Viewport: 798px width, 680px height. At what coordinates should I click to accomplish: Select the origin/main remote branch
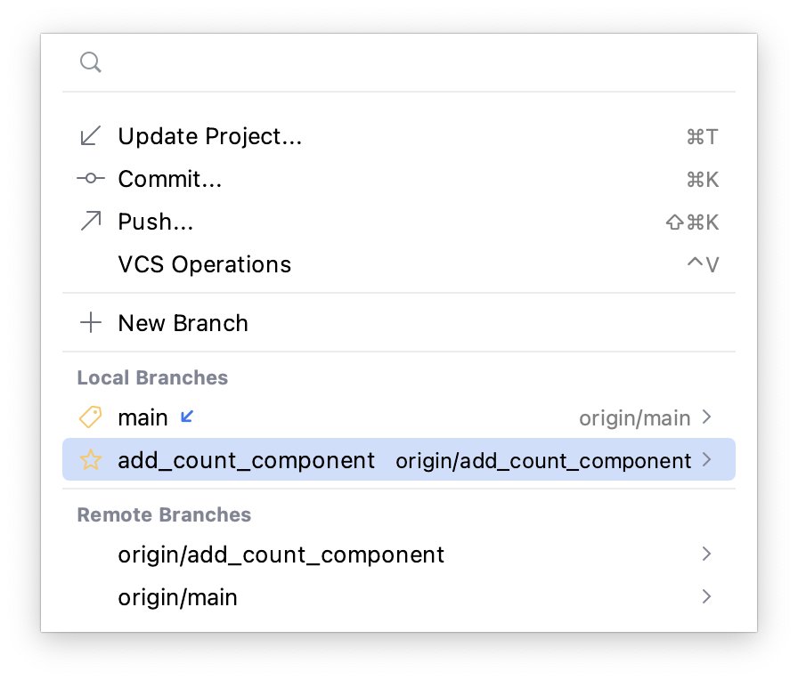[178, 597]
